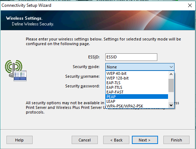Select the highlighted PEAP option
The height and width of the screenshot is (149, 196).
pyautogui.click(x=137, y=97)
